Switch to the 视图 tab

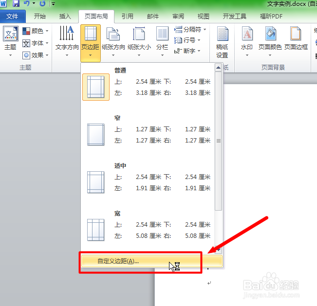pos(203,17)
